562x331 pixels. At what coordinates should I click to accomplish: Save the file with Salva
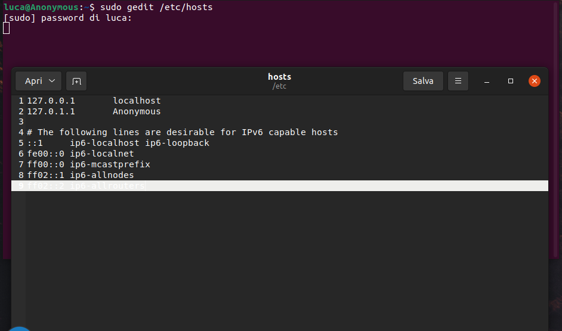click(x=423, y=81)
